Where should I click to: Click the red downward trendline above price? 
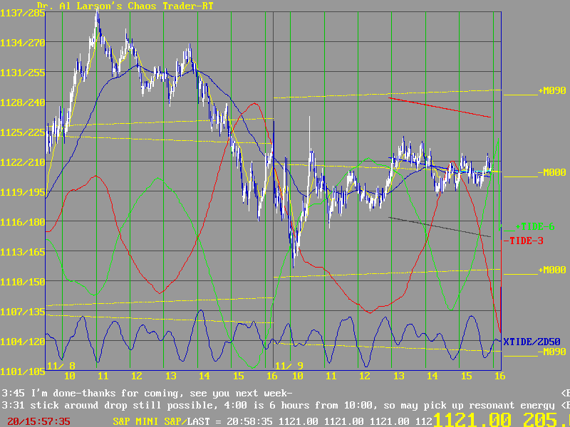click(x=440, y=107)
